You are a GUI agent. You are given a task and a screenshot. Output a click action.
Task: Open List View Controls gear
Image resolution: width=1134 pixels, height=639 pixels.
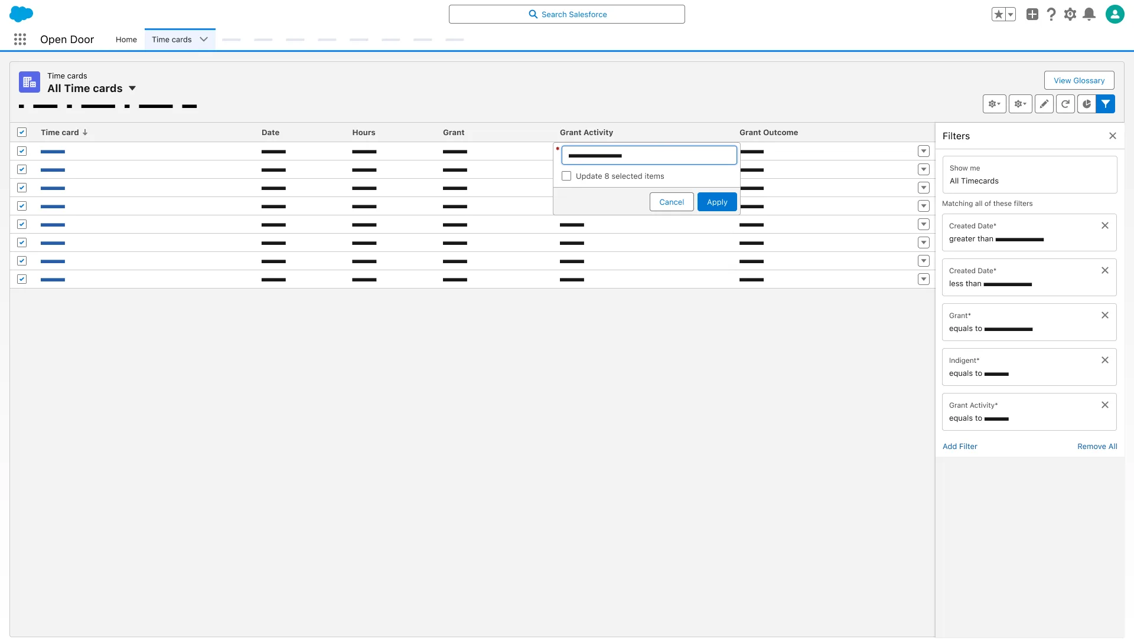(995, 104)
